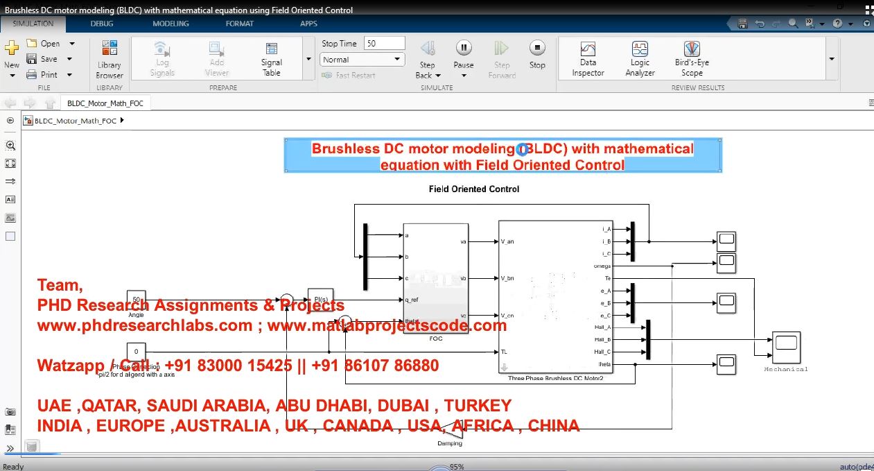Click Fit to View icon in left palette

(x=10, y=164)
